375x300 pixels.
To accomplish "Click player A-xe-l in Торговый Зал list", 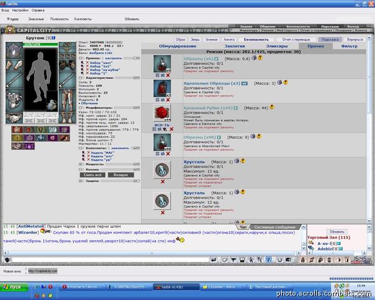I will (324, 244).
